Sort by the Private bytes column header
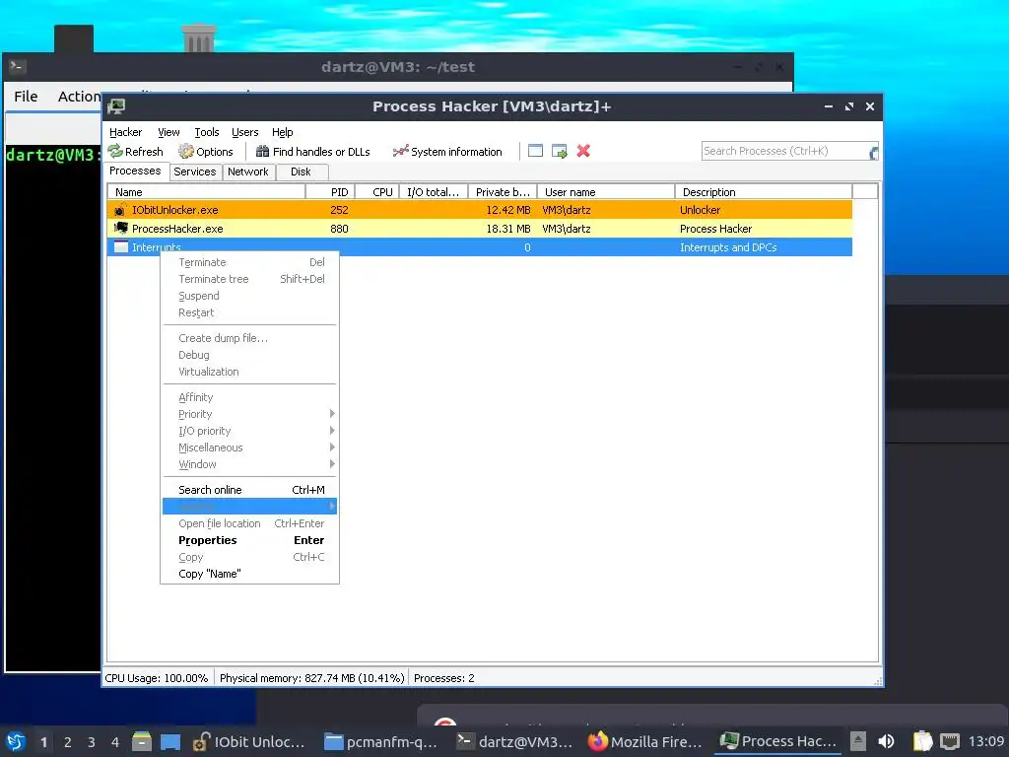This screenshot has width=1009, height=757. pyautogui.click(x=503, y=192)
